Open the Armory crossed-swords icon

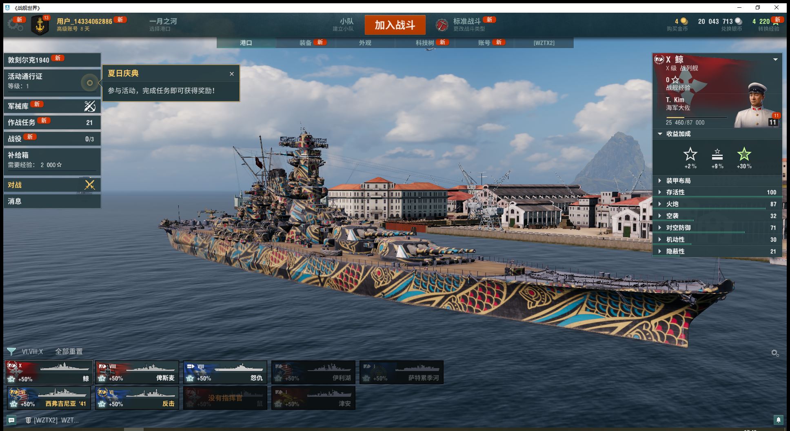tap(90, 106)
